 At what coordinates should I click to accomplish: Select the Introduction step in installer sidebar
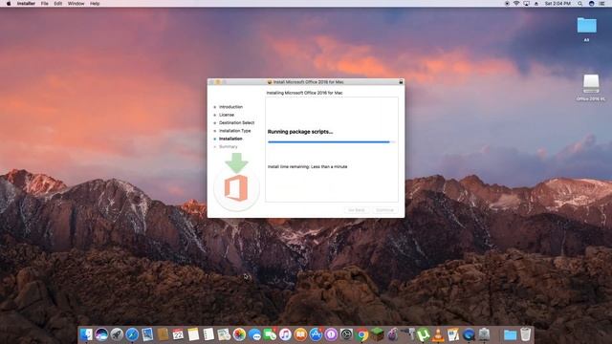pos(230,107)
